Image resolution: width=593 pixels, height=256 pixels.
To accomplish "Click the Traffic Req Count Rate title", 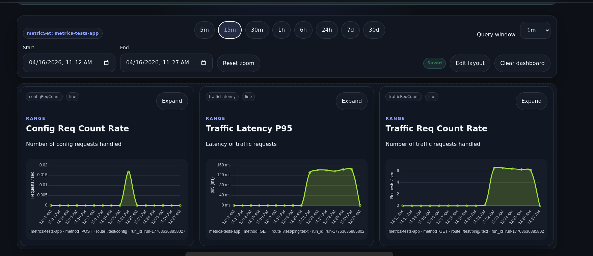I will [436, 129].
